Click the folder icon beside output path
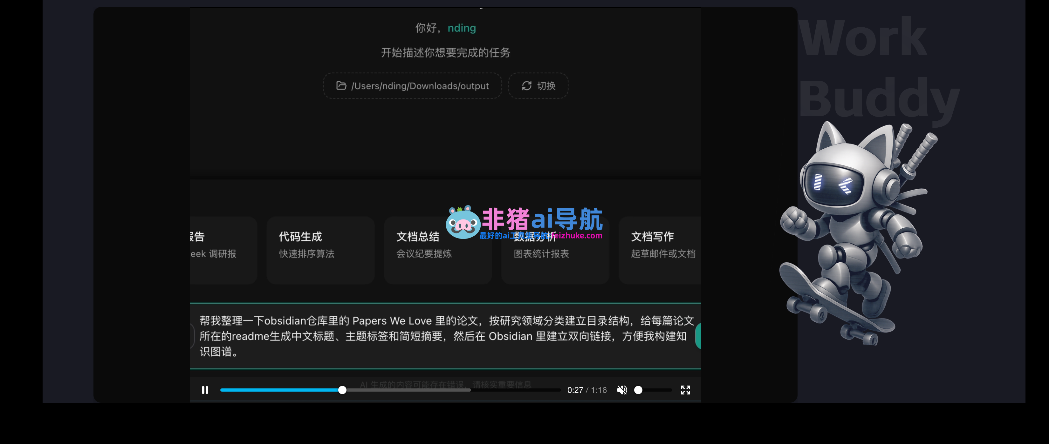Image resolution: width=1049 pixels, height=444 pixels. (x=341, y=85)
